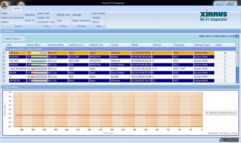The image size is (241, 143).
Task: Select the DIR-632 SSID cell
Action: coord(17,53)
